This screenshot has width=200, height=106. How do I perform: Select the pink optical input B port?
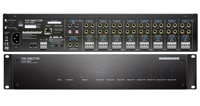pos(77,32)
